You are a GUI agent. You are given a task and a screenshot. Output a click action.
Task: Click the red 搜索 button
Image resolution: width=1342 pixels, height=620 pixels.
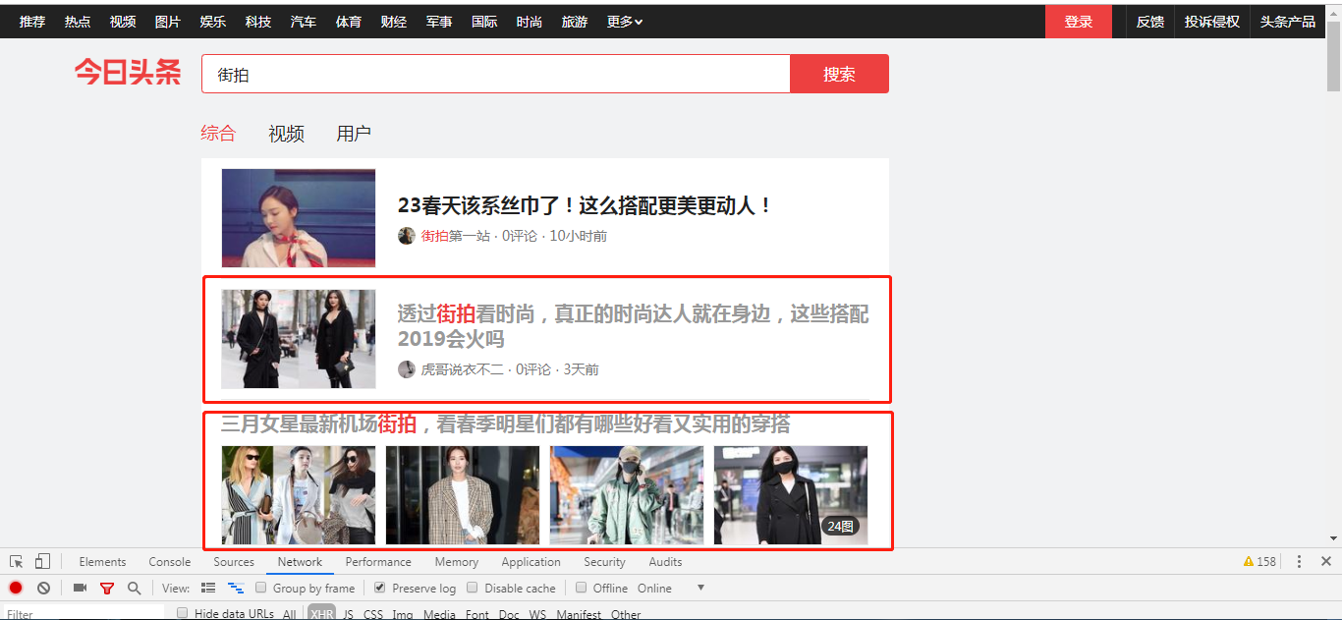pyautogui.click(x=839, y=74)
